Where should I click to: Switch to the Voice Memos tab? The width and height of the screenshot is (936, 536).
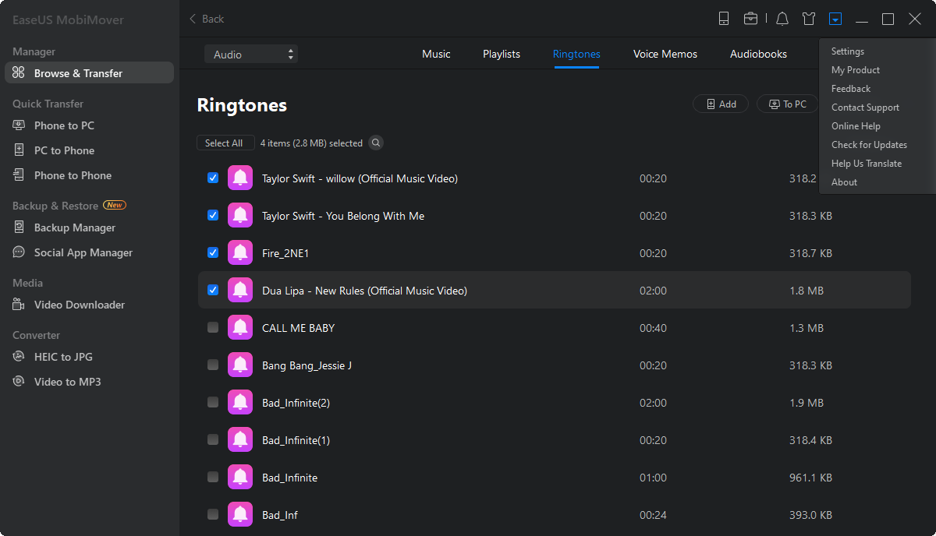point(665,54)
